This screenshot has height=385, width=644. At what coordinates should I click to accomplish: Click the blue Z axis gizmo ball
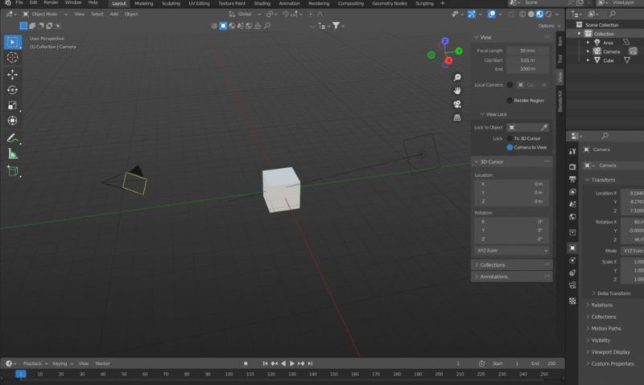pos(445,41)
